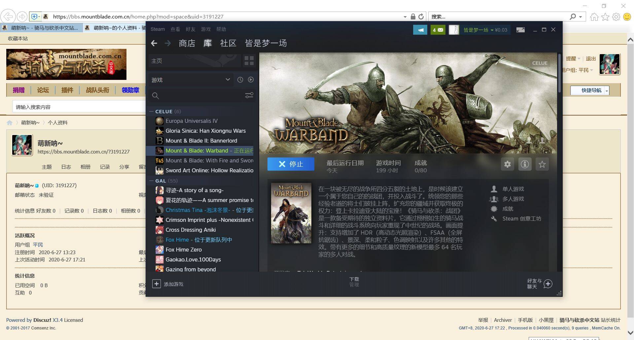Open browser tools gear icon
The width and height of the screenshot is (634, 340).
pos(616,17)
